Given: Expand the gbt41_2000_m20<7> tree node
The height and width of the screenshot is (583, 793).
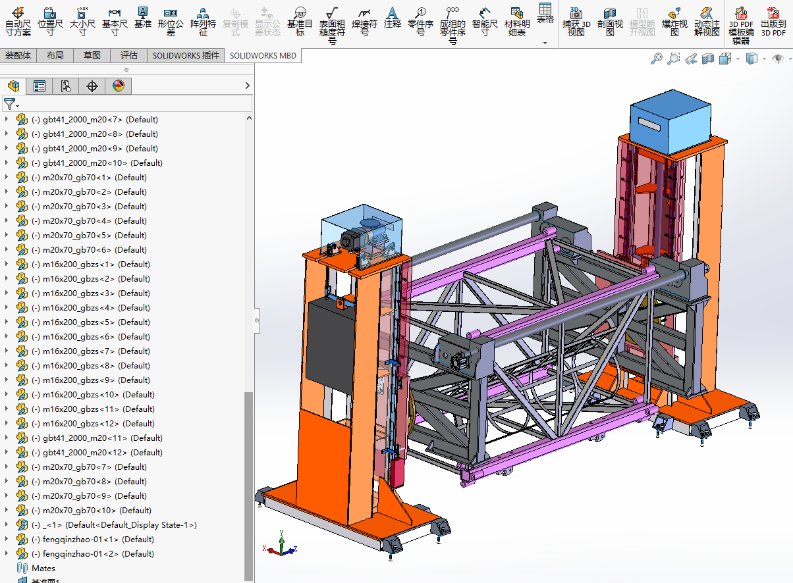Looking at the screenshot, I should [x=8, y=120].
